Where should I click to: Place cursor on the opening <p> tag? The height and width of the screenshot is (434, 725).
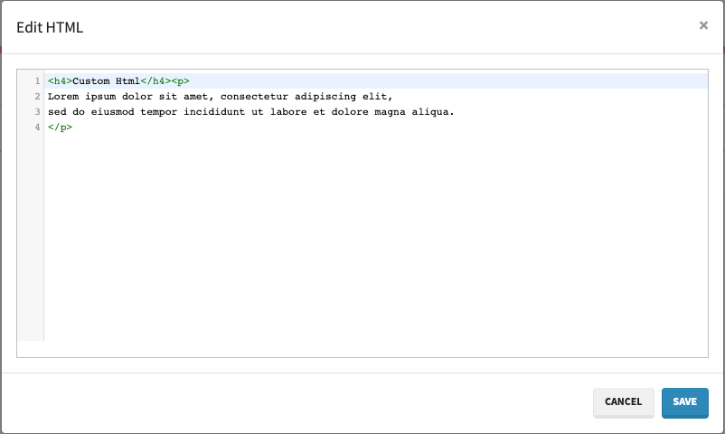[x=180, y=81]
